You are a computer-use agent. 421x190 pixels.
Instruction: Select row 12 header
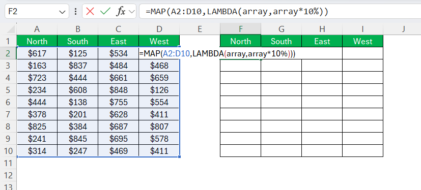(8, 175)
